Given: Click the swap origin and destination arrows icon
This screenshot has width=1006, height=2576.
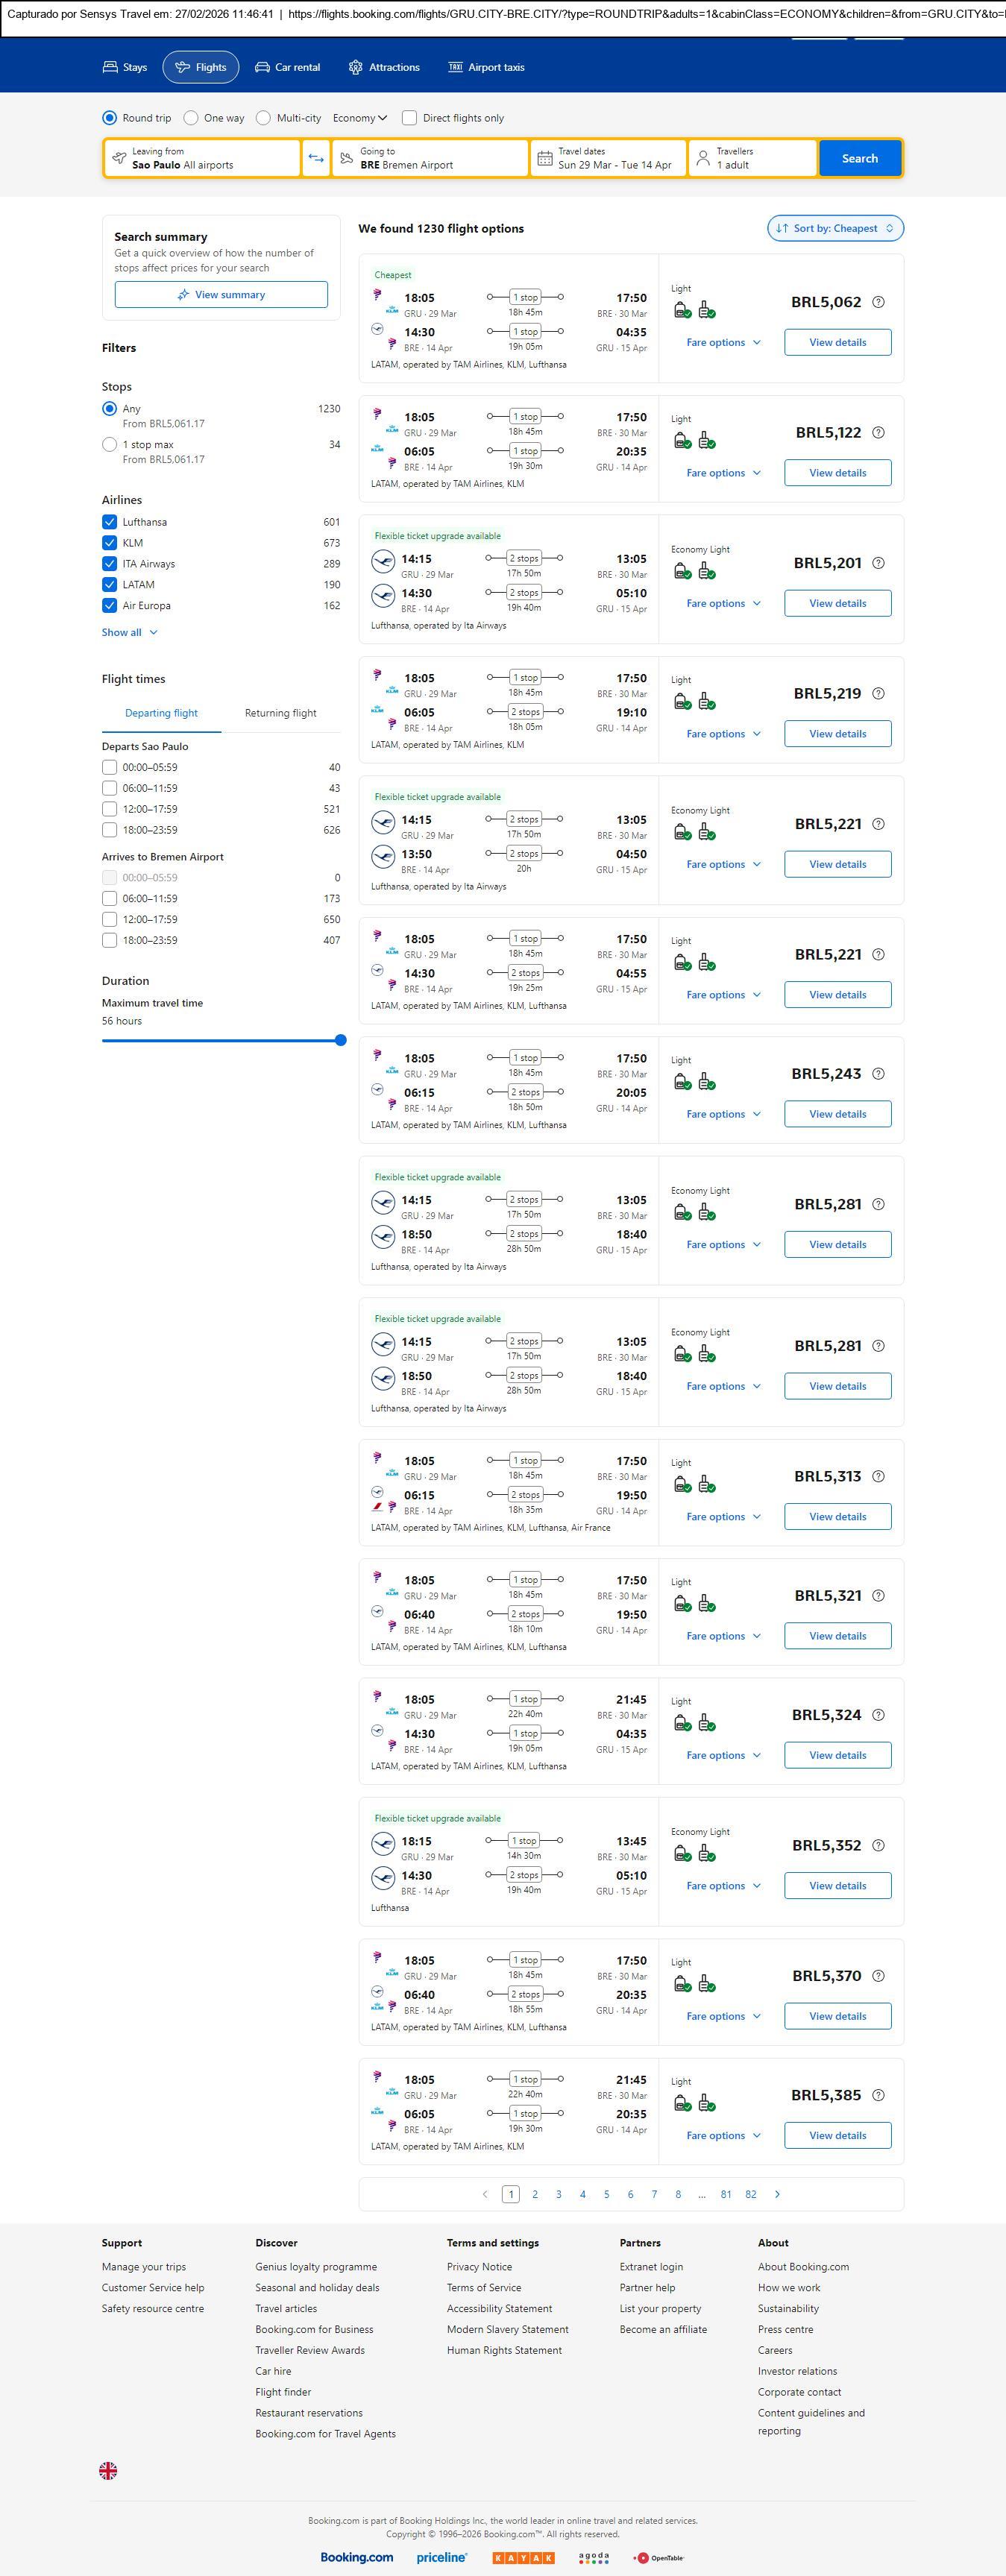Looking at the screenshot, I should [x=316, y=158].
